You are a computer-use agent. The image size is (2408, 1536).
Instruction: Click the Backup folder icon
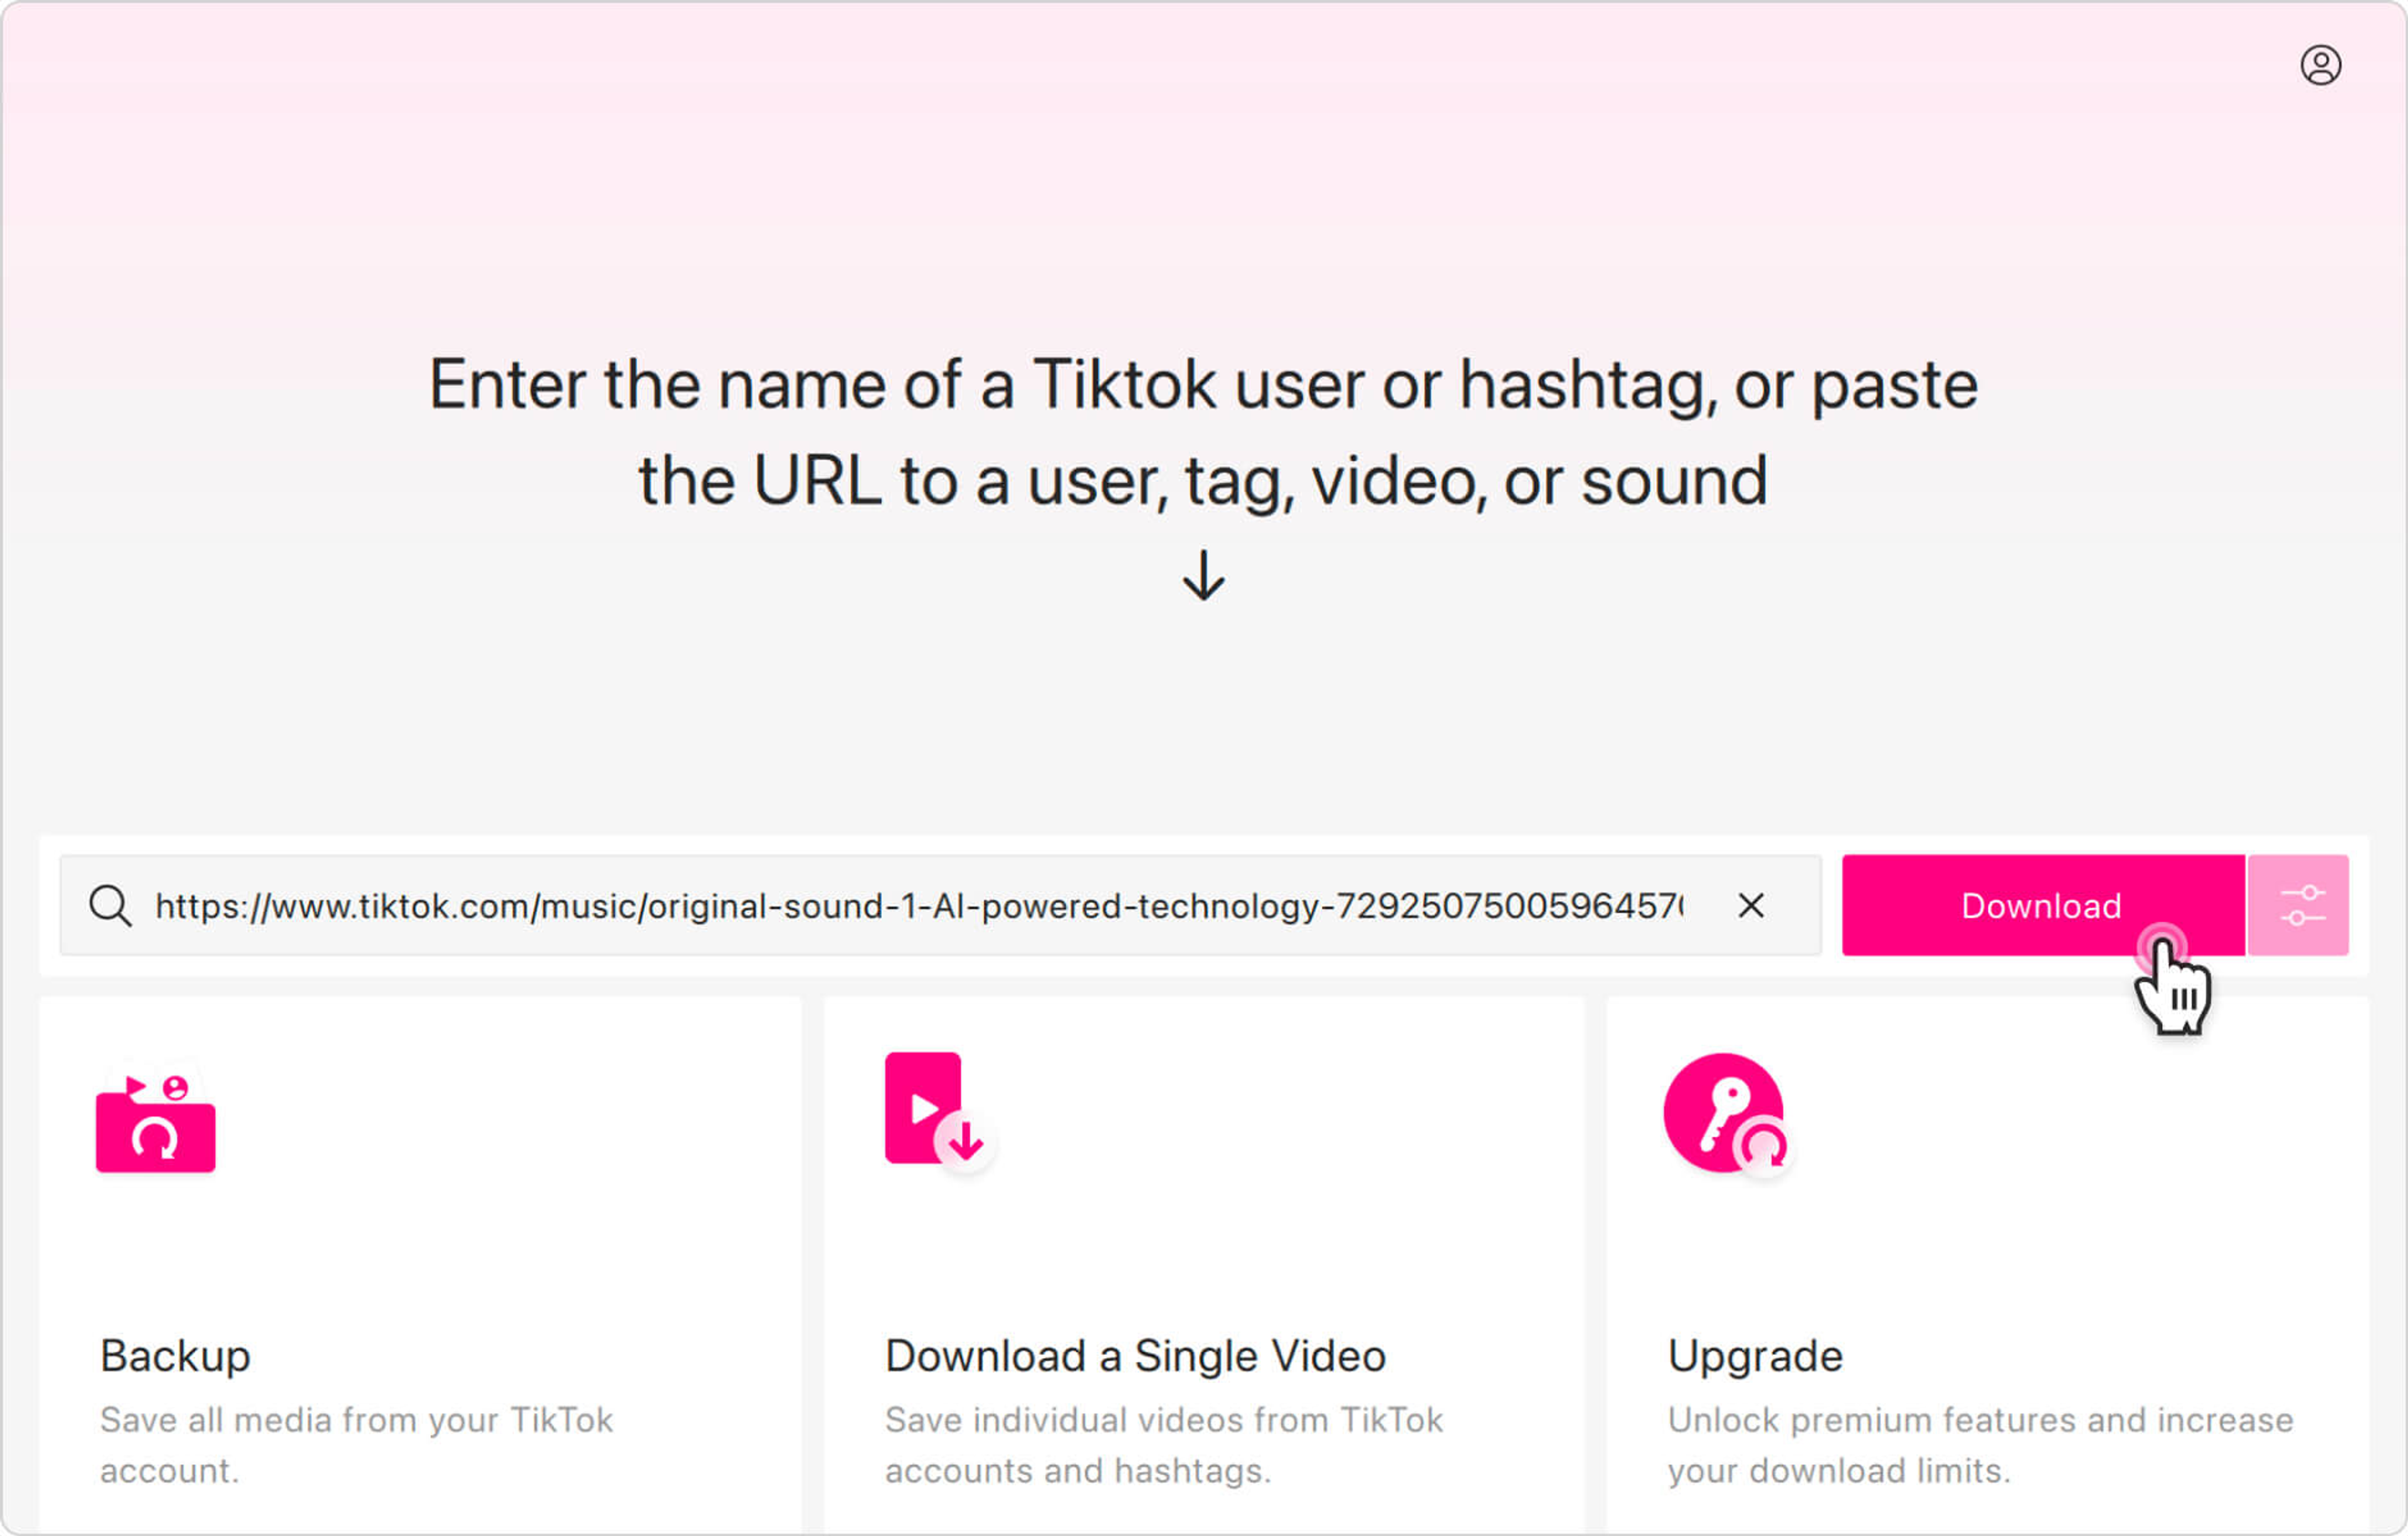pos(155,1117)
